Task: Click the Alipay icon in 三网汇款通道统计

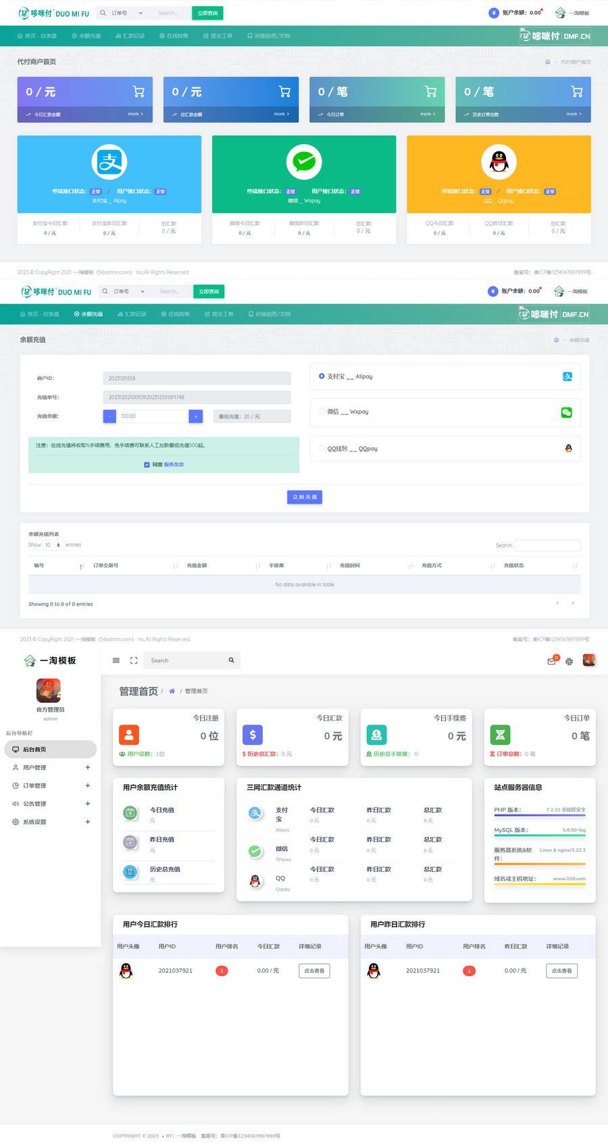Action: [x=255, y=813]
